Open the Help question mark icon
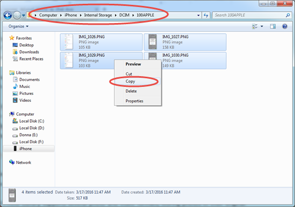 [285, 26]
